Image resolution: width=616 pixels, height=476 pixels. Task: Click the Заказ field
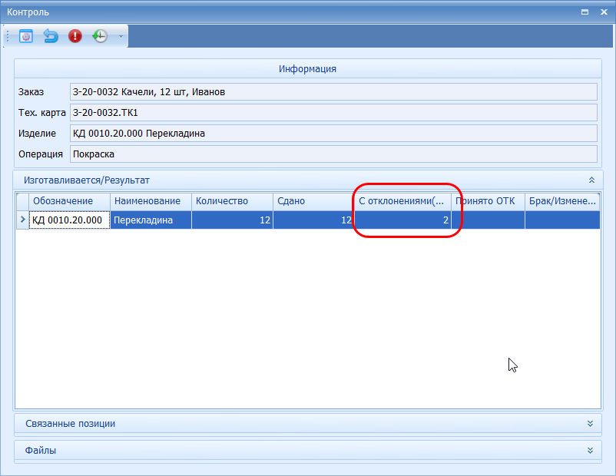[333, 92]
